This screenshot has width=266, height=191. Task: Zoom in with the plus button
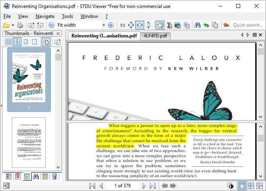click(x=111, y=25)
